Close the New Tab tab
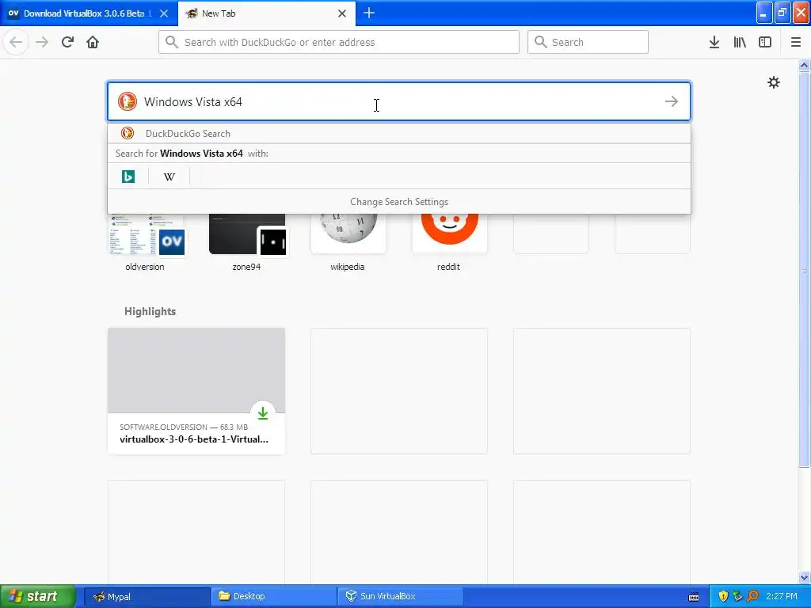Image resolution: width=811 pixels, height=608 pixels. click(342, 13)
